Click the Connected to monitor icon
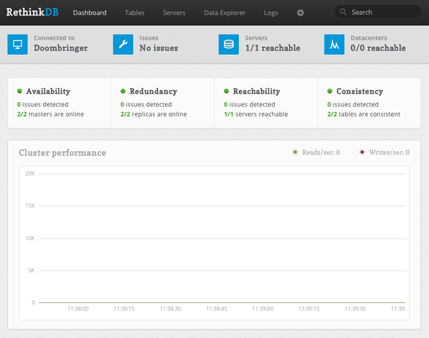 point(17,44)
